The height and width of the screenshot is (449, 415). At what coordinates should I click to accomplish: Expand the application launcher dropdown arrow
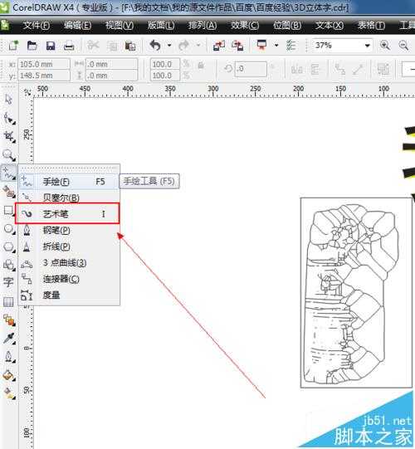coord(276,46)
